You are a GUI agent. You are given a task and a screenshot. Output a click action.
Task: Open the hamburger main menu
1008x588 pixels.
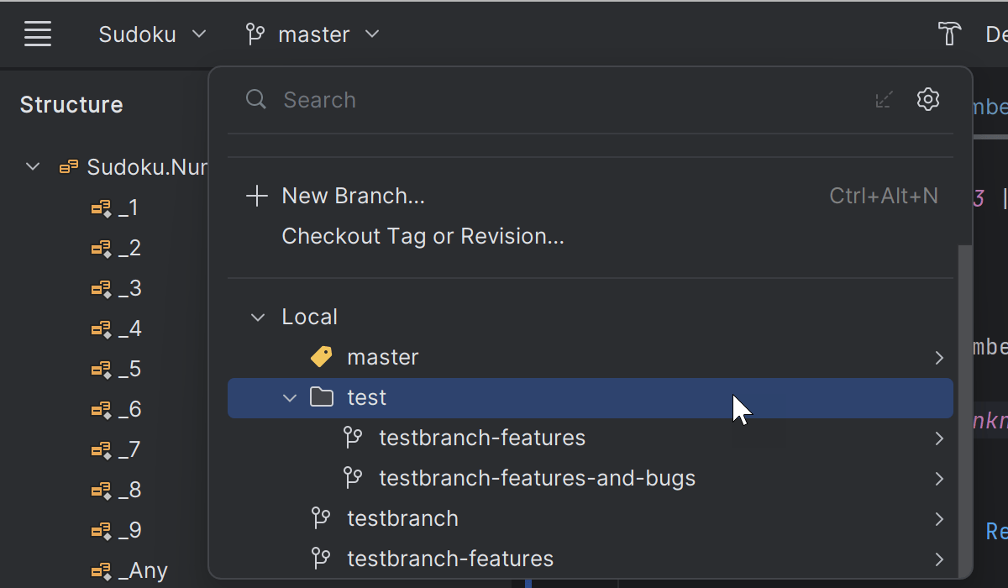pos(38,34)
